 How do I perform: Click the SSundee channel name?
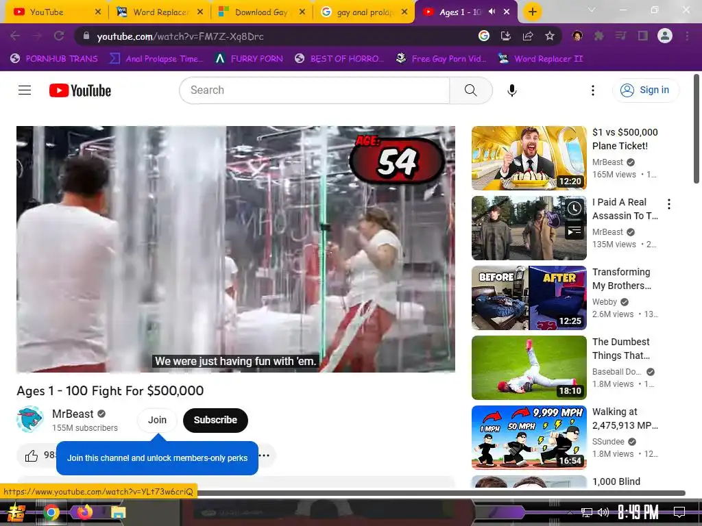tap(608, 442)
